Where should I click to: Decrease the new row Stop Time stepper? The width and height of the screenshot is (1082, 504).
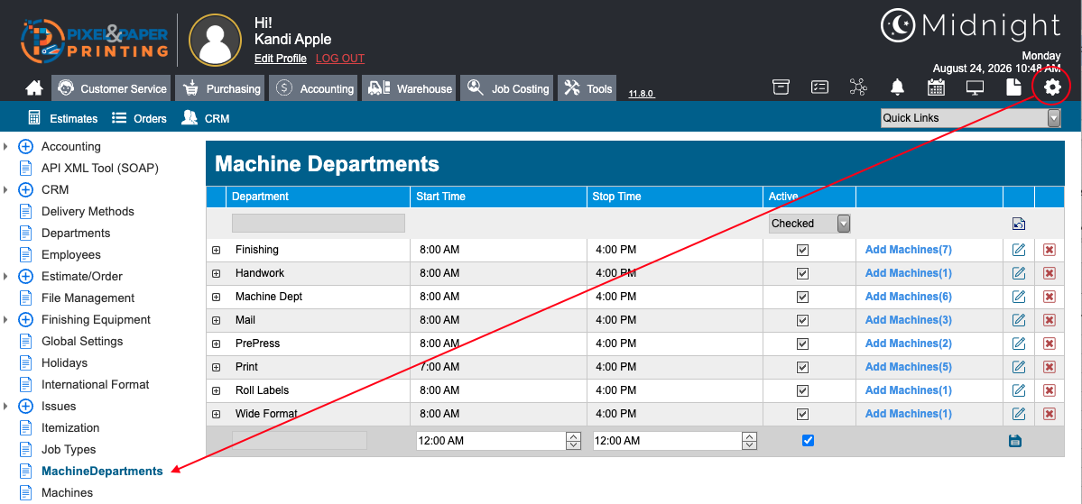point(750,445)
